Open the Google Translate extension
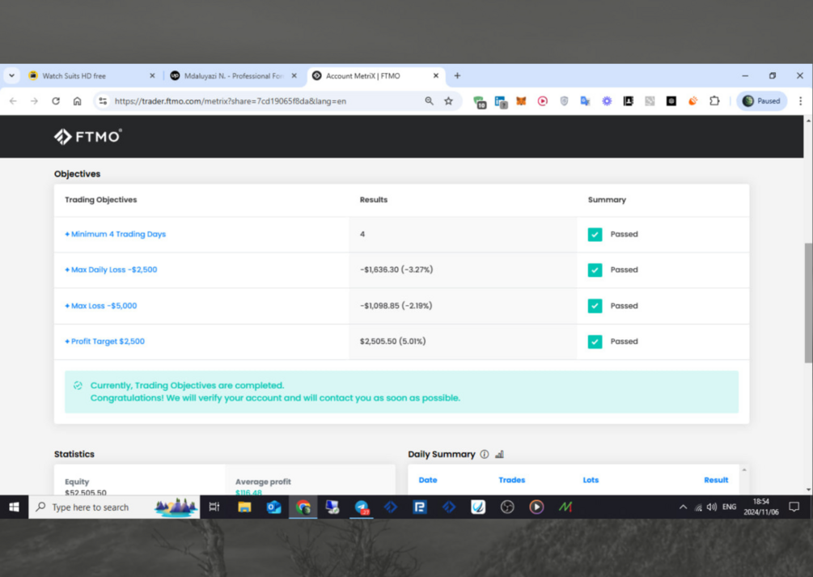The image size is (813, 577). click(x=586, y=101)
